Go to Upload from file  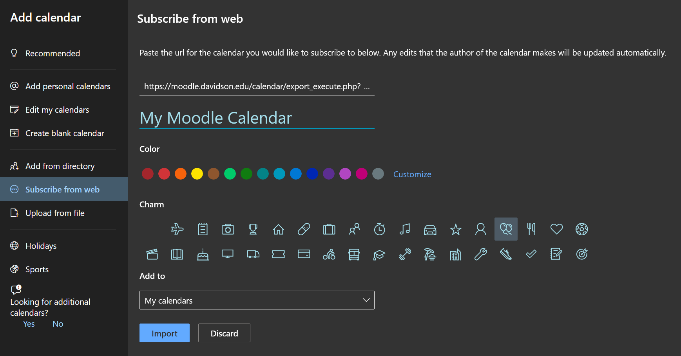pos(55,213)
